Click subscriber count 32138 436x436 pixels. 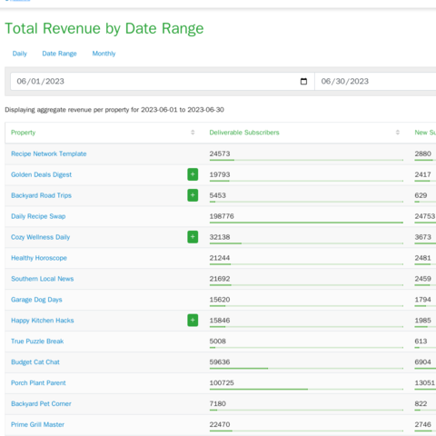(220, 237)
